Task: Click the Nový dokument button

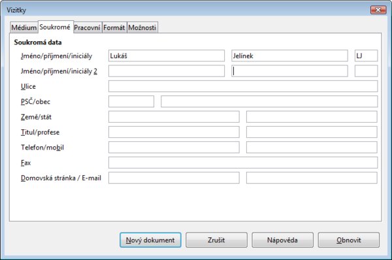Action: tap(150, 240)
